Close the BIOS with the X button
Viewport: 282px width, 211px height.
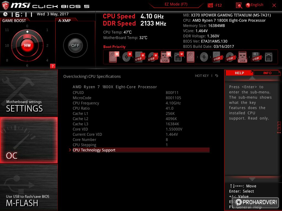[274, 5]
